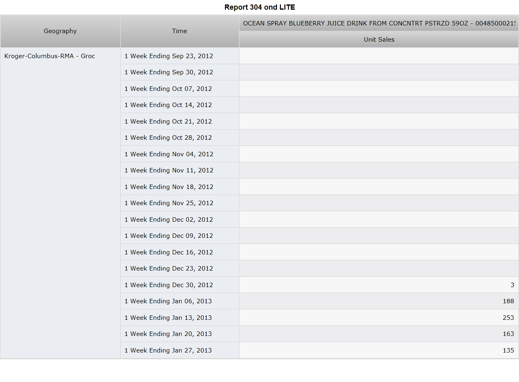The image size is (519, 382).
Task: Click the Report 304 ond LITE title
Action: point(259,7)
